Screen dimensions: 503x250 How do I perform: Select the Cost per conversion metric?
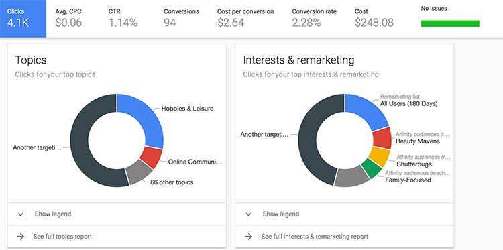[x=245, y=19]
